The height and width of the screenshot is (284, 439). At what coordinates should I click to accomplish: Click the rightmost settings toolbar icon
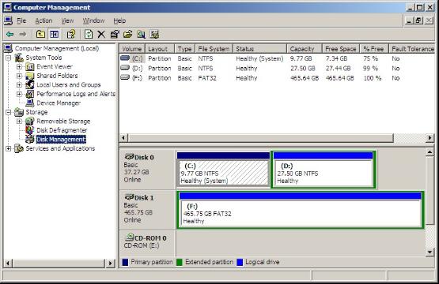pyautogui.click(x=154, y=35)
